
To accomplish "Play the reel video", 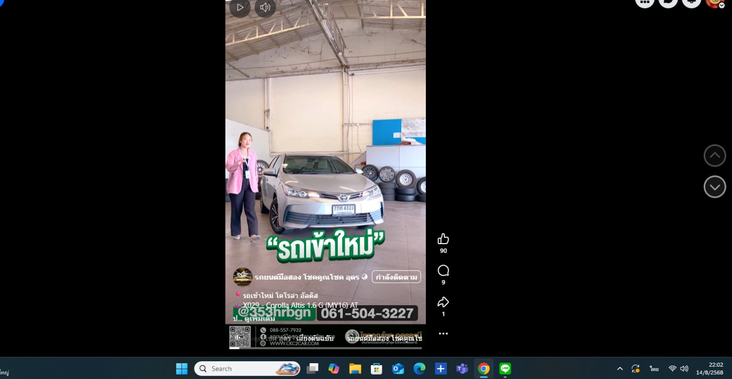I will (240, 7).
